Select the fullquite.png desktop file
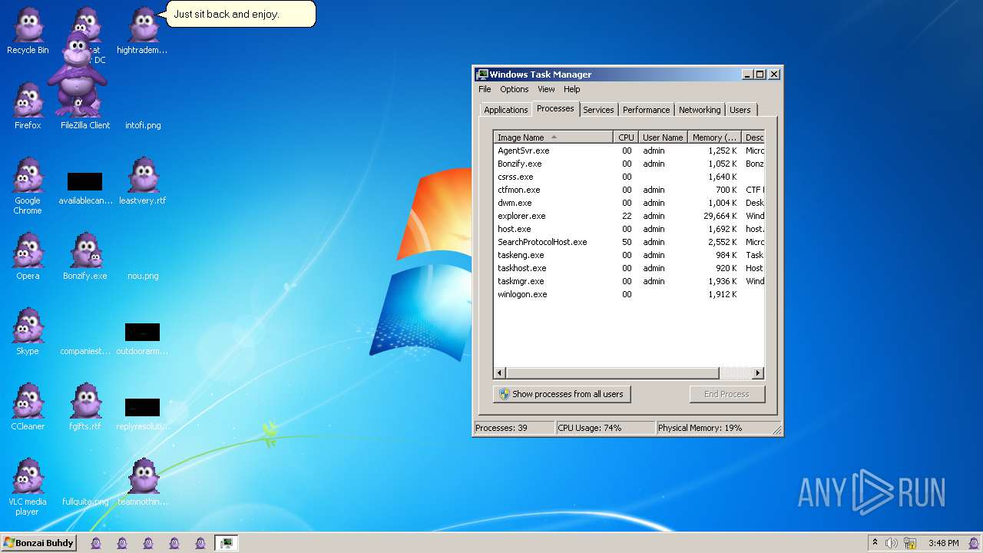 pyautogui.click(x=85, y=501)
